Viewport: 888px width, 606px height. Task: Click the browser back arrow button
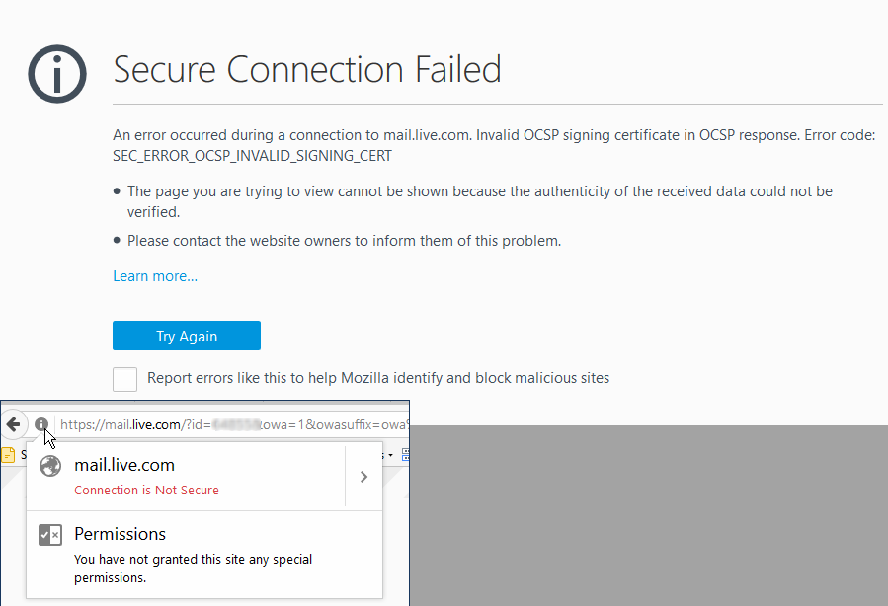[x=13, y=424]
